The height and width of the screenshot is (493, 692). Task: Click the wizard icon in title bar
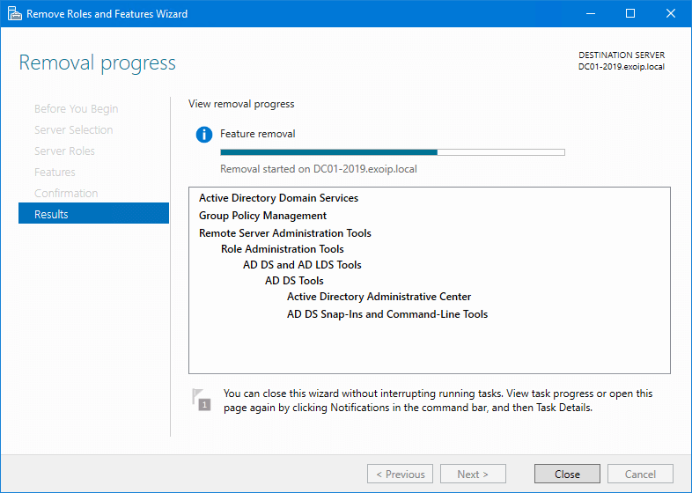[14, 14]
